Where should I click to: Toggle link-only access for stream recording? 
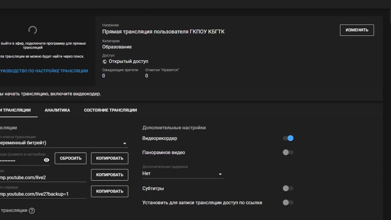tap(288, 203)
